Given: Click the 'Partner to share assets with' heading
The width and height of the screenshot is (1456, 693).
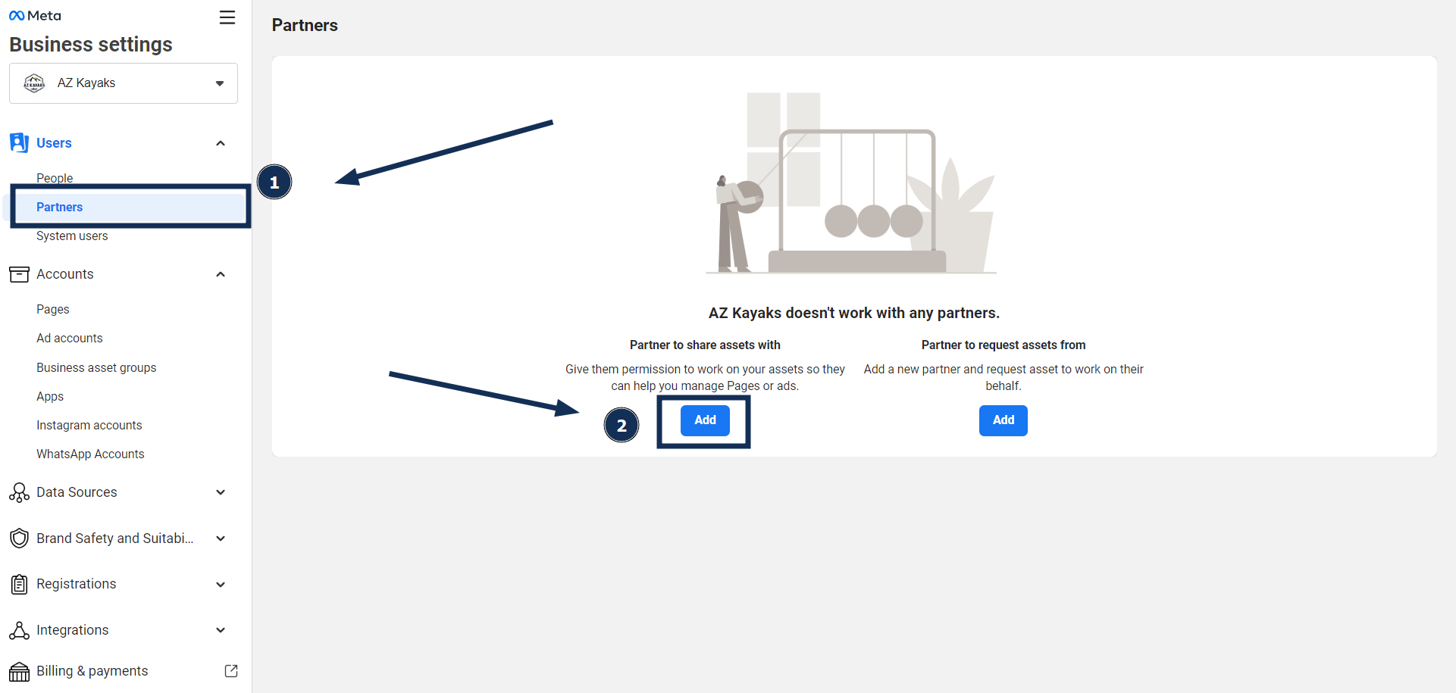Looking at the screenshot, I should tap(705, 345).
